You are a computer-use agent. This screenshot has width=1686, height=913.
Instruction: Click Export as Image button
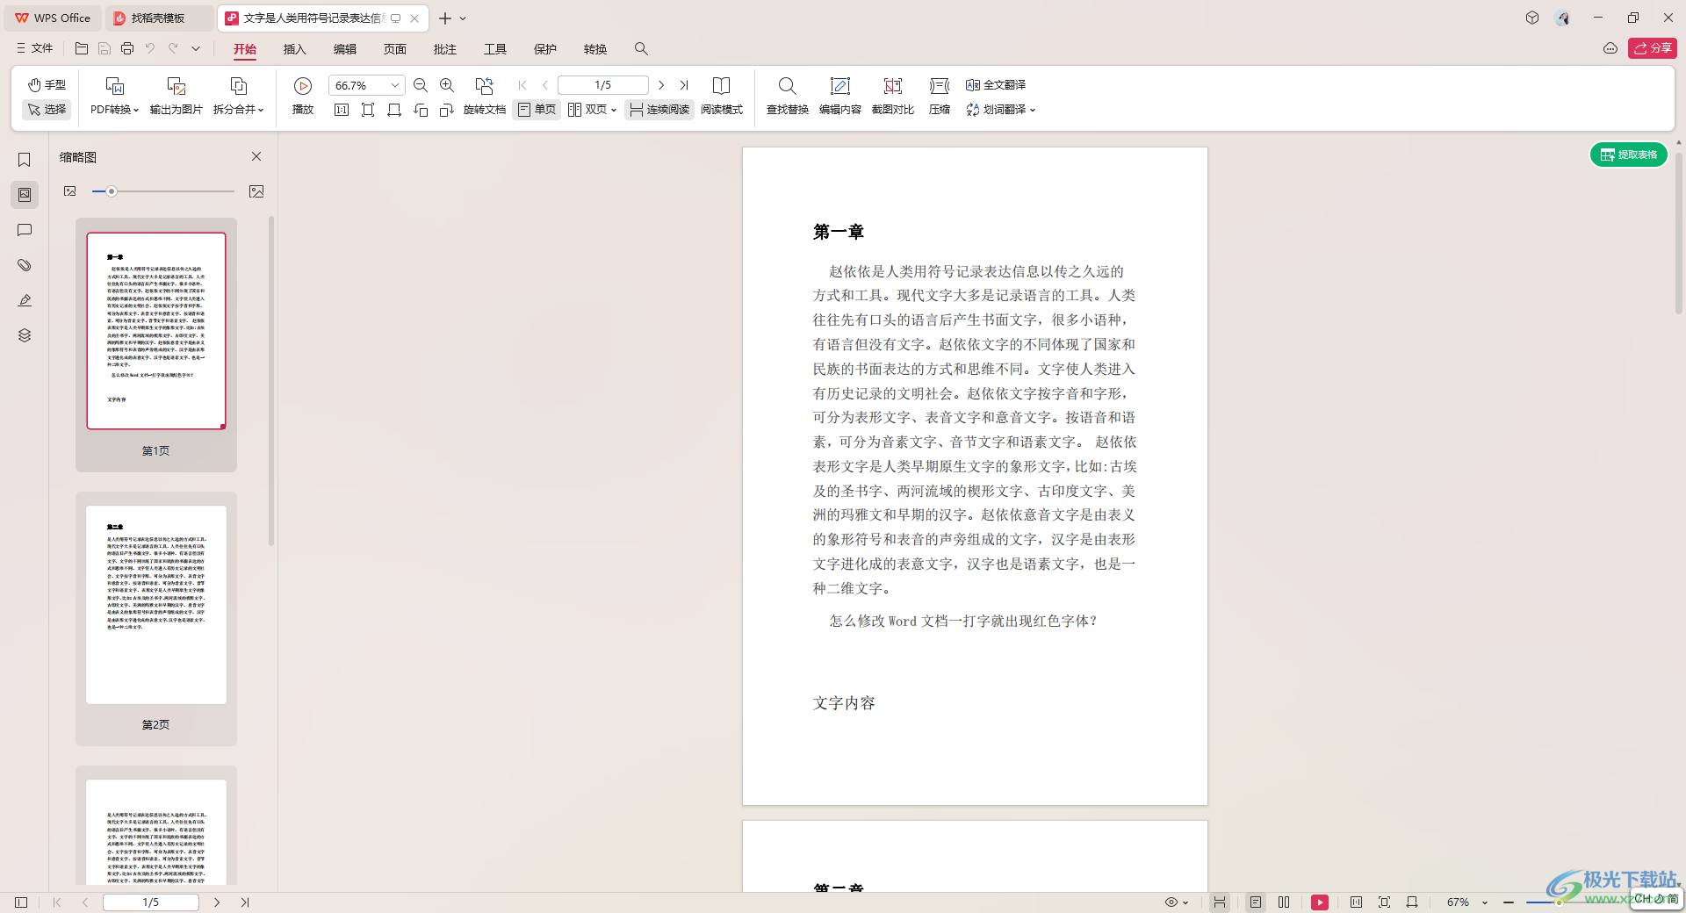[177, 97]
